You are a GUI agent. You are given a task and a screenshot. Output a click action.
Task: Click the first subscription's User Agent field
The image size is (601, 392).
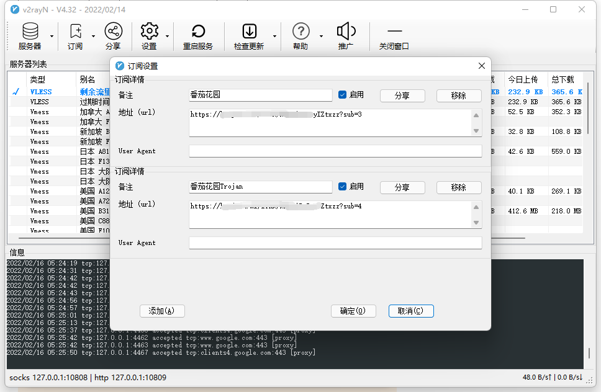pyautogui.click(x=335, y=151)
